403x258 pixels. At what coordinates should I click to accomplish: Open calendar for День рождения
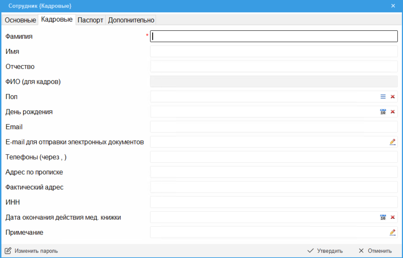383,112
